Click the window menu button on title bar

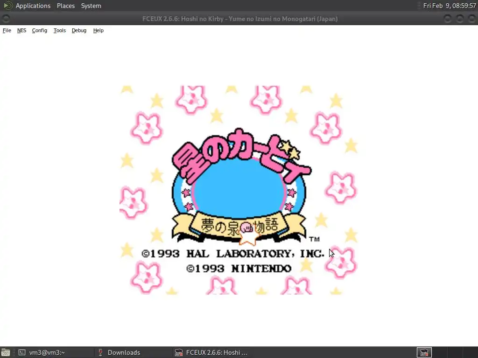coord(6,19)
